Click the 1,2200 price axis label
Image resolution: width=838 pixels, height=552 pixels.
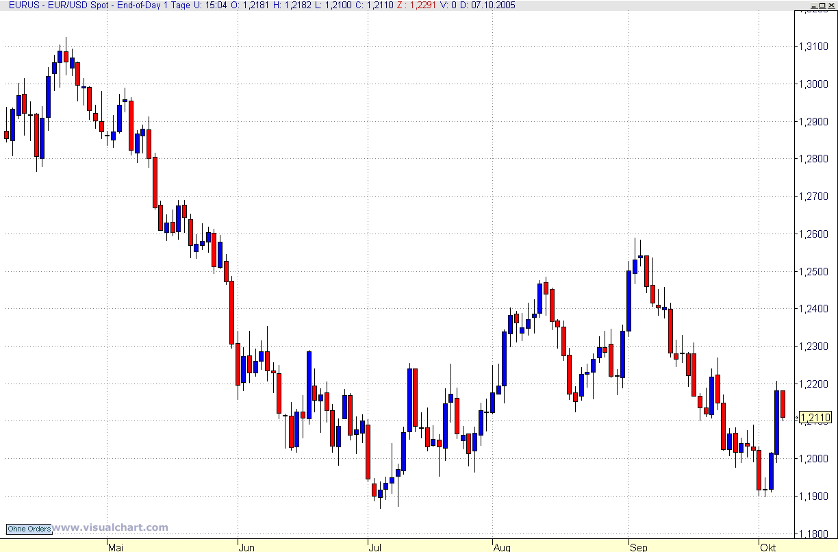tap(813, 384)
